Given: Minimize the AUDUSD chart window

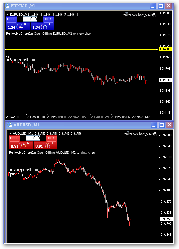Looking at the screenshot, I should point(154,125).
